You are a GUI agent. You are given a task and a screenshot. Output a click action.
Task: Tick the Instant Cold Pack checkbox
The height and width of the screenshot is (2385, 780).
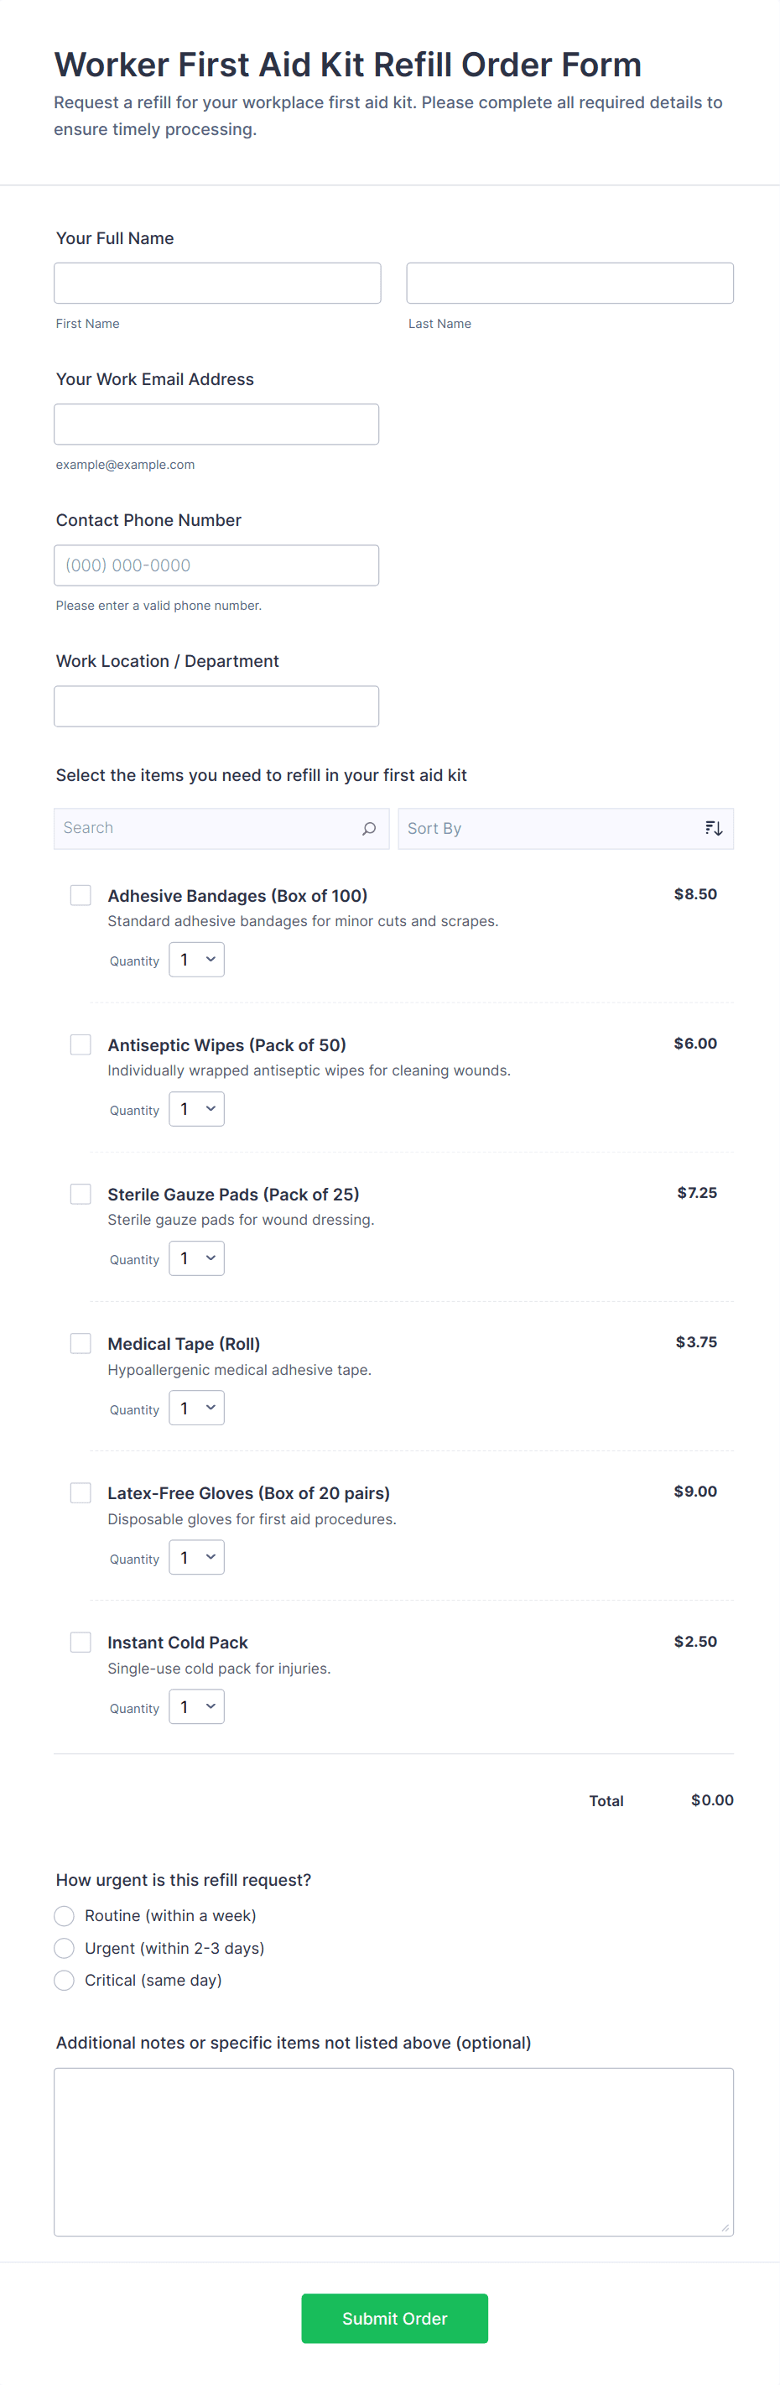[81, 1642]
